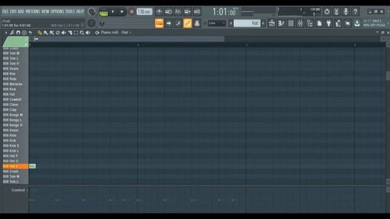Choose the Select marquee tool
Screen dimensions: 390x219
tap(76, 32)
